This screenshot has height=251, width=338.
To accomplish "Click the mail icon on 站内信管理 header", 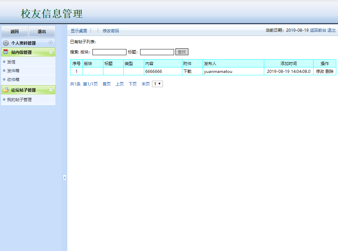I will click(x=5, y=52).
